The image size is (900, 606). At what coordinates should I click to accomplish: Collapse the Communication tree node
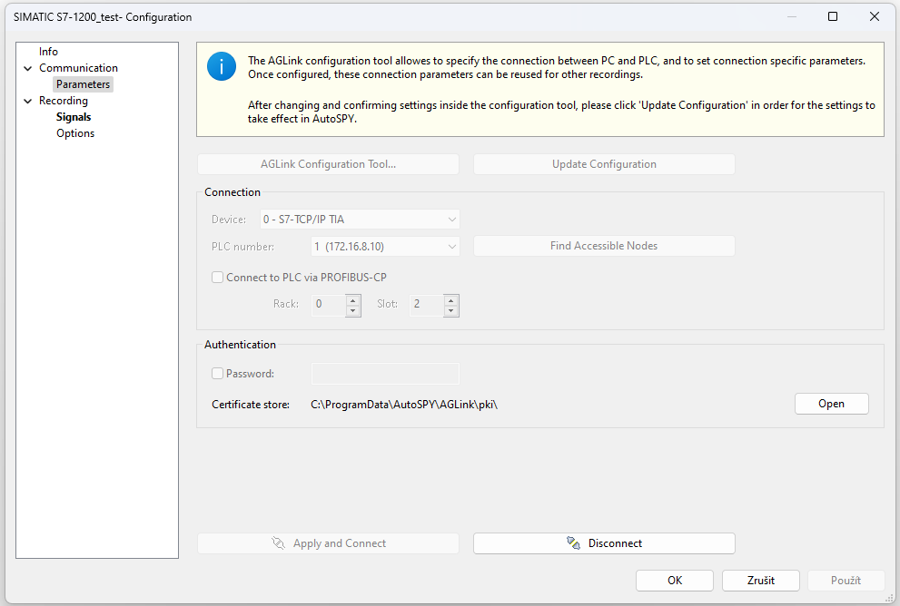[x=27, y=68]
